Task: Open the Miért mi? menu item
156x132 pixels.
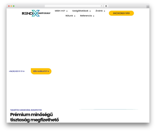Action: tap(60, 11)
